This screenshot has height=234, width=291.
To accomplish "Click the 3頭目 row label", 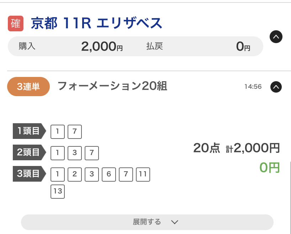I will click(x=29, y=174).
